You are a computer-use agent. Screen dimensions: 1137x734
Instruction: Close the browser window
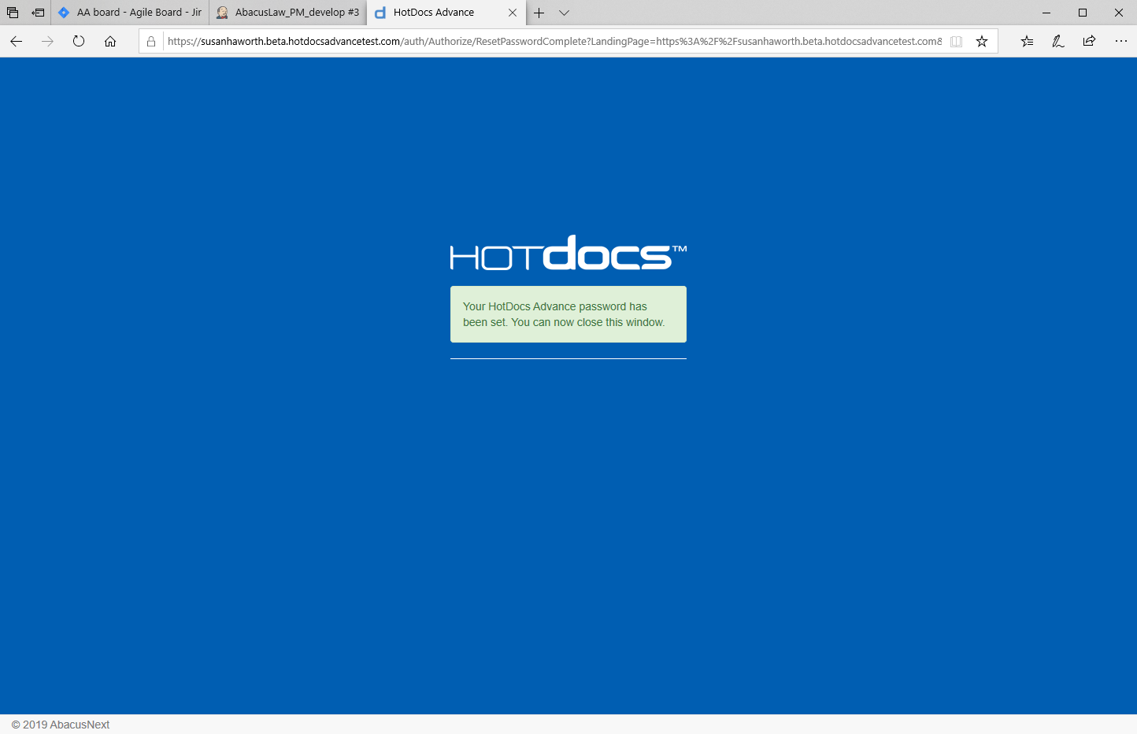point(1119,13)
